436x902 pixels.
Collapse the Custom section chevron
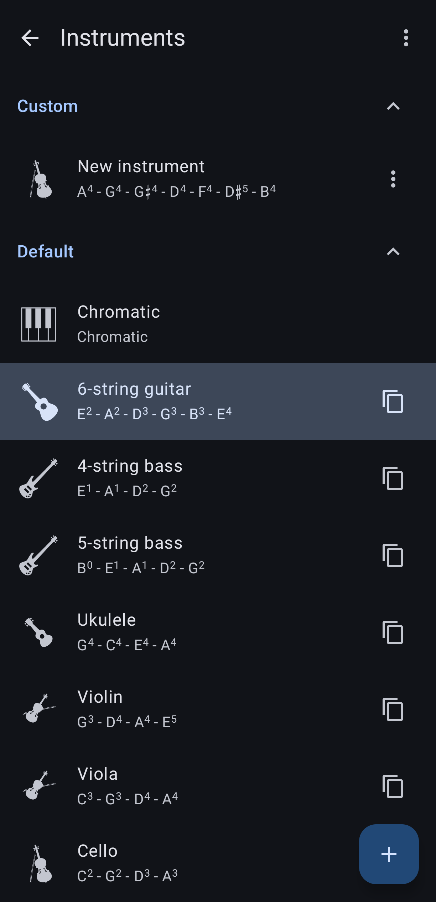coord(393,106)
